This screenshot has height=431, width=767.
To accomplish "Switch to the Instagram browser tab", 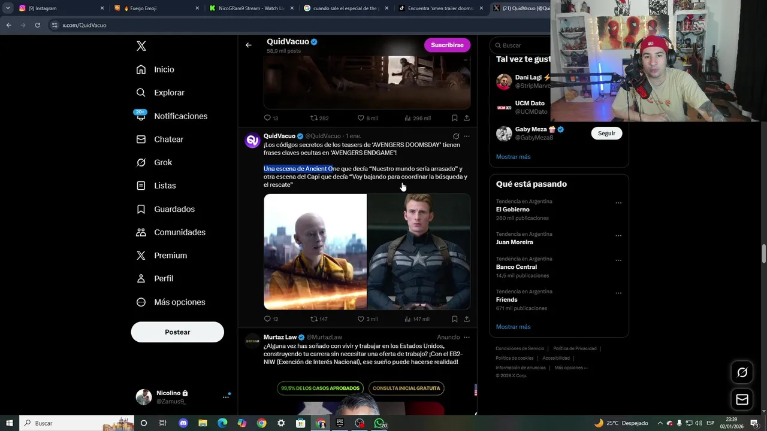I will 61,8.
